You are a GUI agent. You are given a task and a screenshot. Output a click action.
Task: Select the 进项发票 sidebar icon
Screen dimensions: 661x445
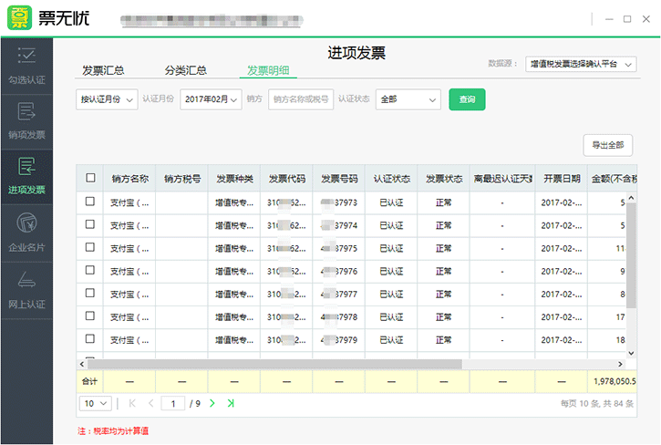tap(26, 167)
